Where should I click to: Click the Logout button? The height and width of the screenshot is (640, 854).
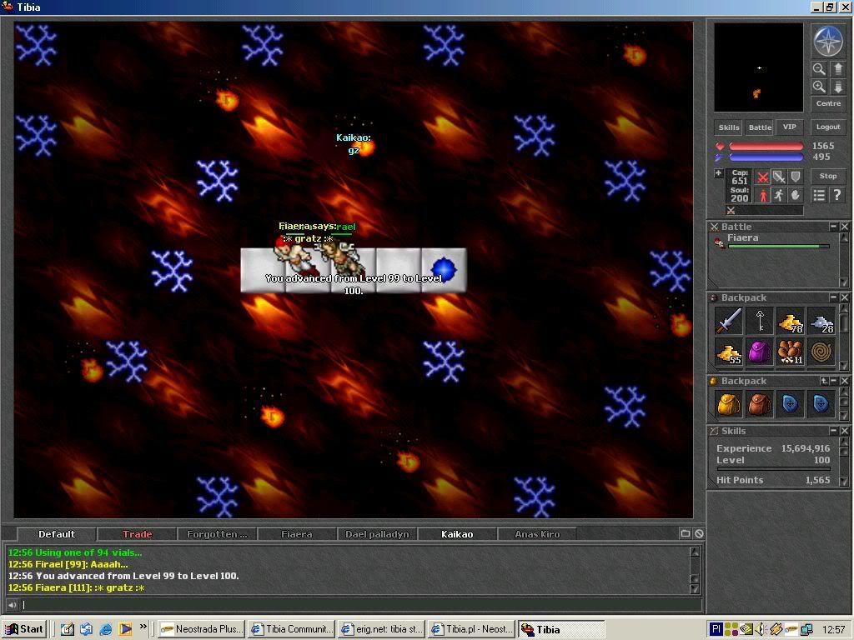pyautogui.click(x=828, y=127)
